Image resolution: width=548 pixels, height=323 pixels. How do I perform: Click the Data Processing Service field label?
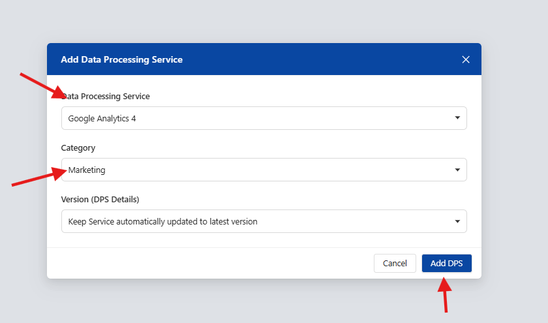pos(106,96)
